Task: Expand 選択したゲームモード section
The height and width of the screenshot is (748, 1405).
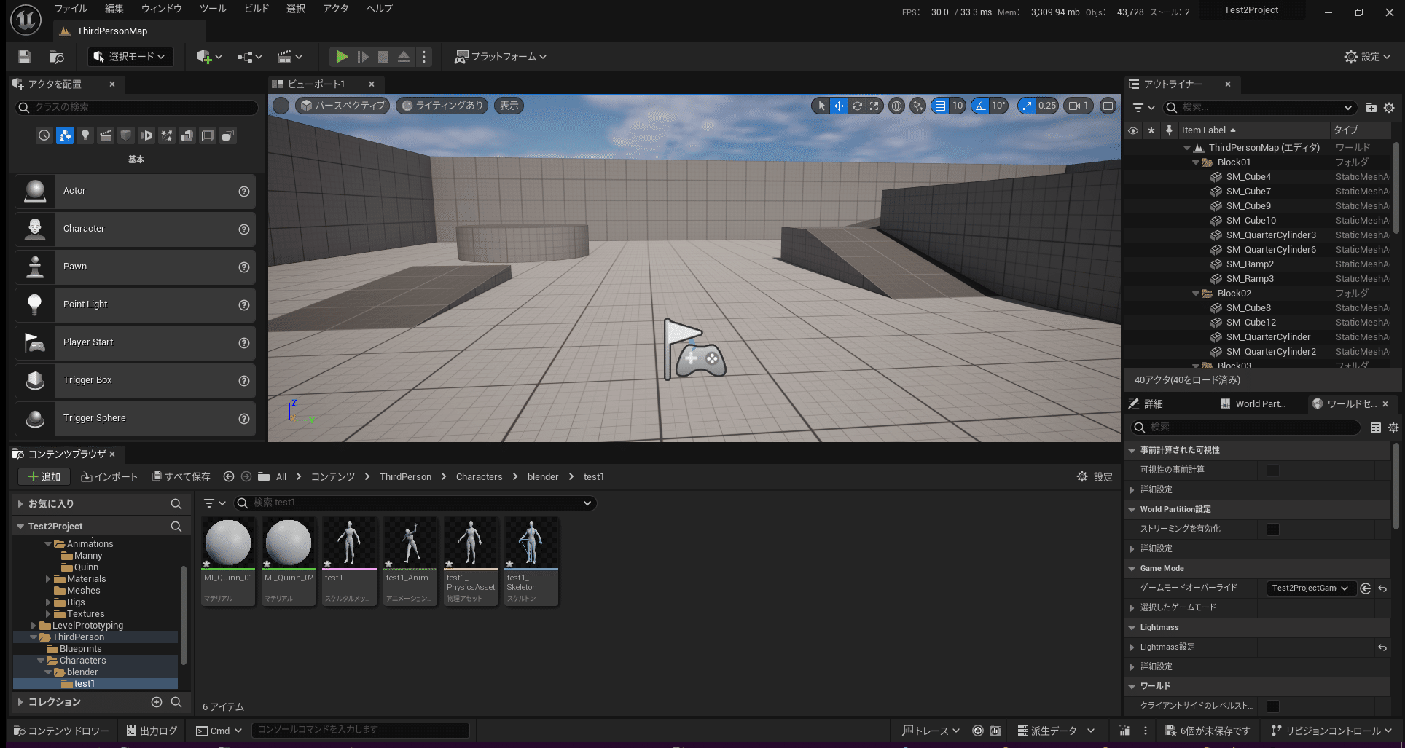Action: coord(1132,607)
